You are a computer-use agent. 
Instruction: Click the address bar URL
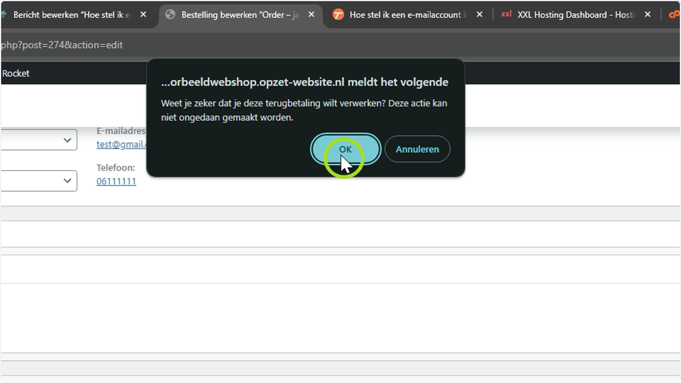tap(61, 45)
